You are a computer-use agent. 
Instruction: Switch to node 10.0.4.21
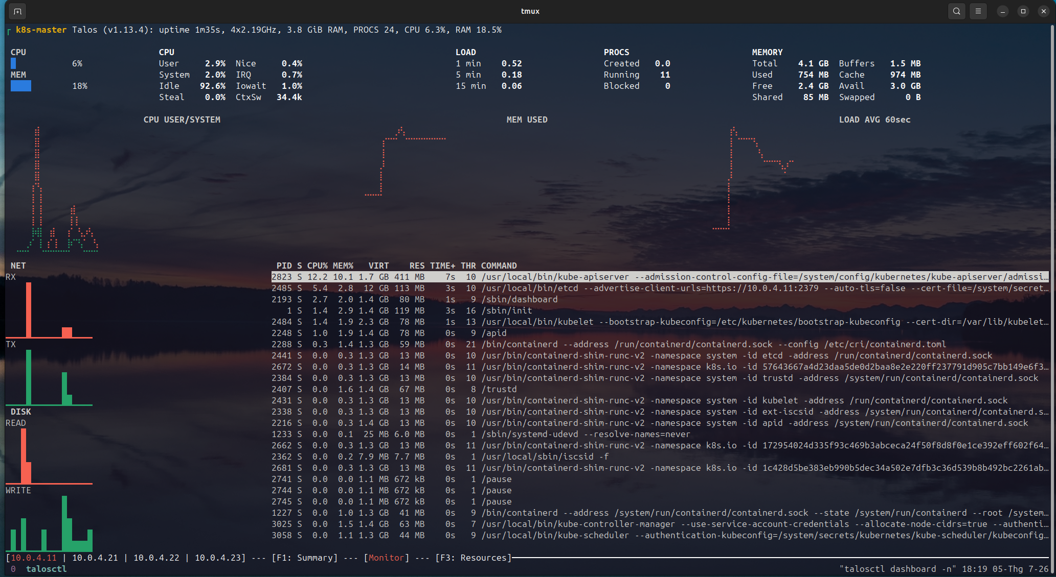coord(95,558)
